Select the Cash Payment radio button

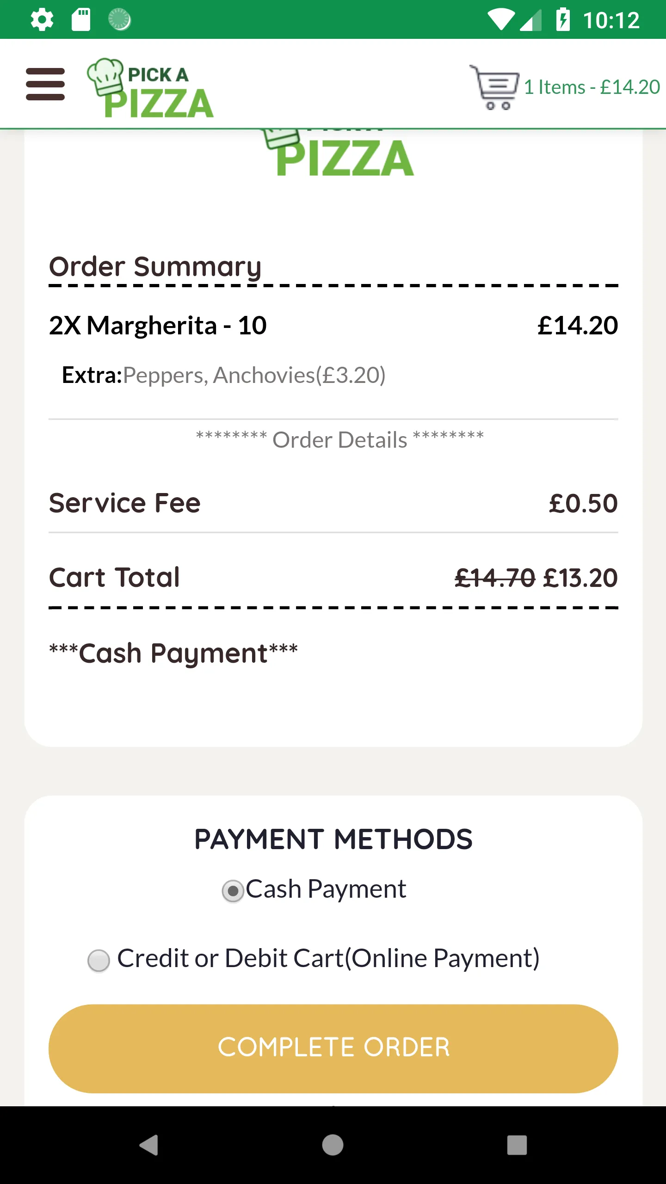click(x=233, y=891)
